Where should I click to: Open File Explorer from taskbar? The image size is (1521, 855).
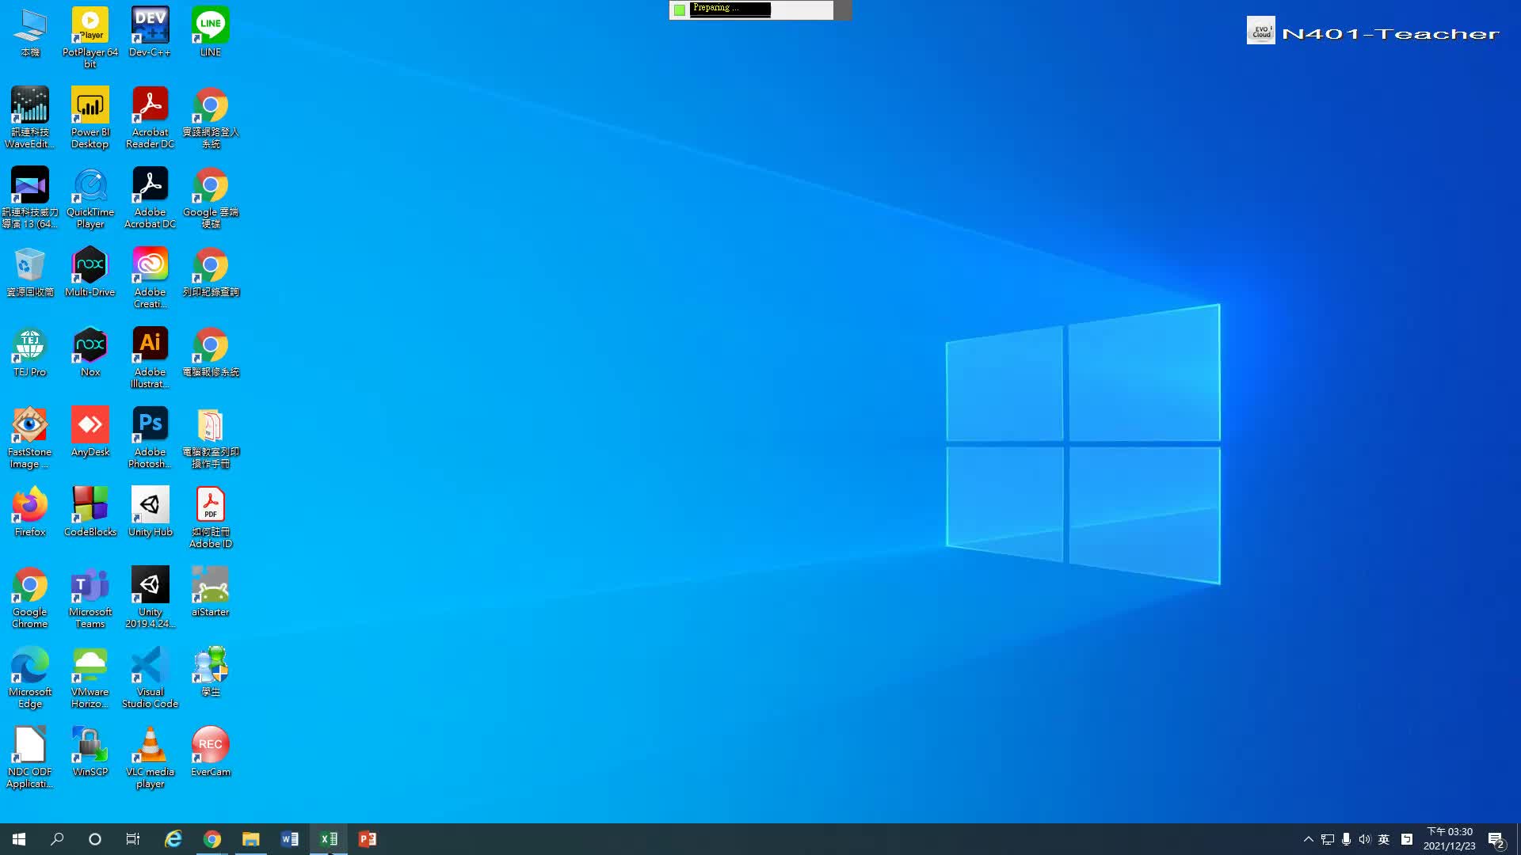tap(250, 839)
